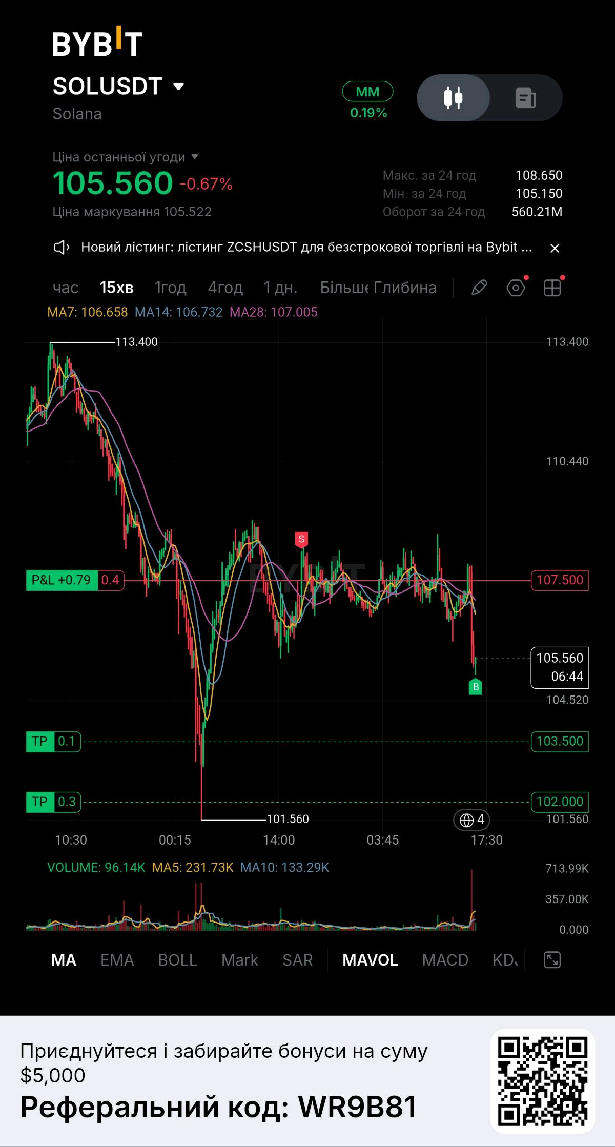Switch to candlestick chart view
The height and width of the screenshot is (1147, 615).
point(453,97)
